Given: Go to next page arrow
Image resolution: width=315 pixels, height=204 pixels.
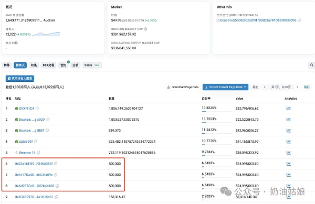Looking at the screenshot, I should click(297, 87).
